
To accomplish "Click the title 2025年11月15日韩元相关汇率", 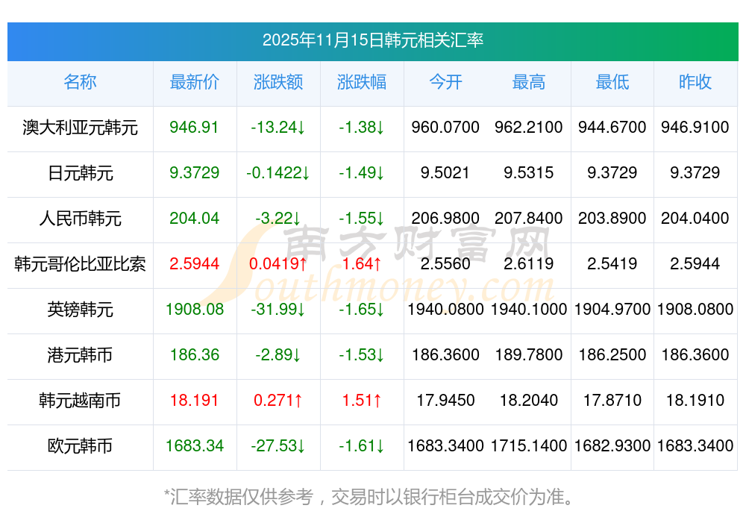I will (372, 40).
